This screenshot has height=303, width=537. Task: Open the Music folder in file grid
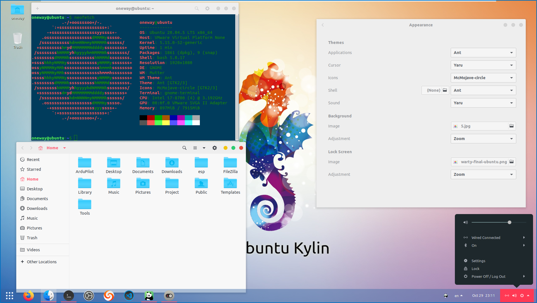[x=114, y=186]
